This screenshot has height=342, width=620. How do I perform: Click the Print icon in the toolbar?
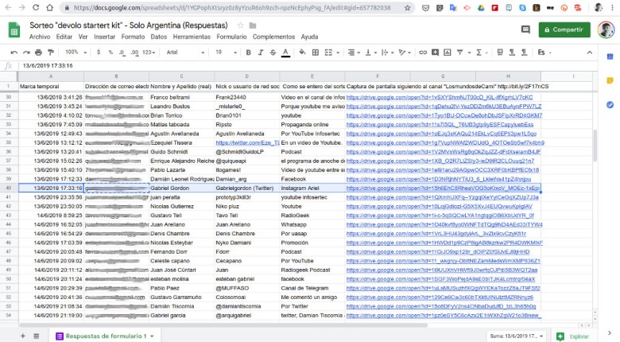(x=37, y=52)
